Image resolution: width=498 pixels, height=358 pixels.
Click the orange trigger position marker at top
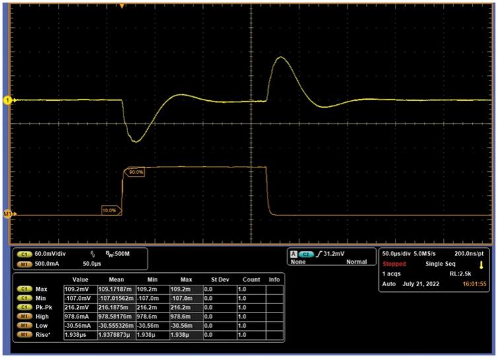[122, 5]
